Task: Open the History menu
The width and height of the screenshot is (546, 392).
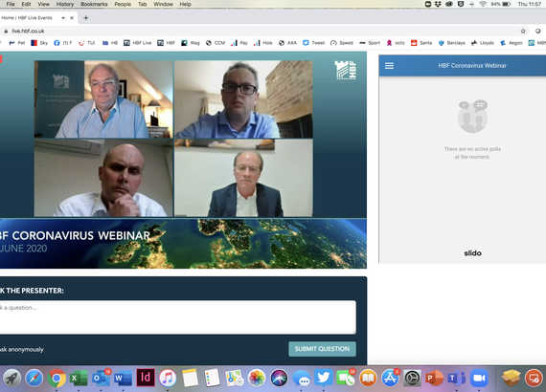Action: [x=65, y=4]
